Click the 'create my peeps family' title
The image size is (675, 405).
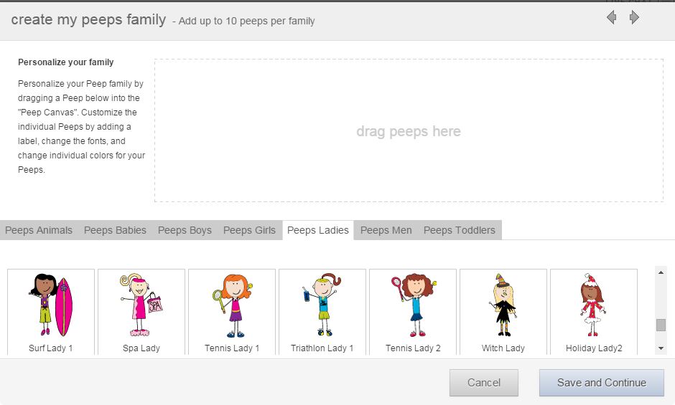[88, 20]
